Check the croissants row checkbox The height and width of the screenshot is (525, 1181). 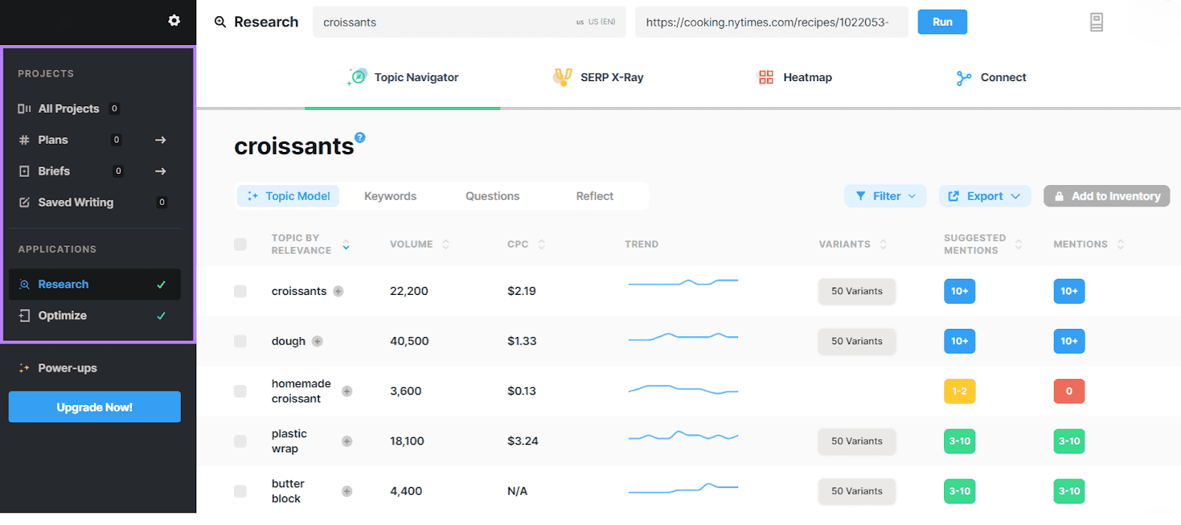click(x=241, y=291)
